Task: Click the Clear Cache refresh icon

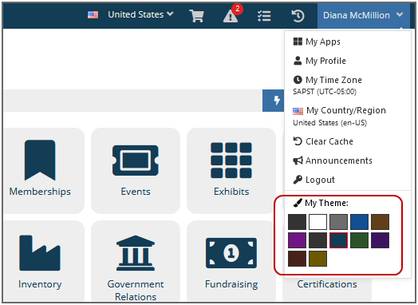Action: pyautogui.click(x=298, y=141)
